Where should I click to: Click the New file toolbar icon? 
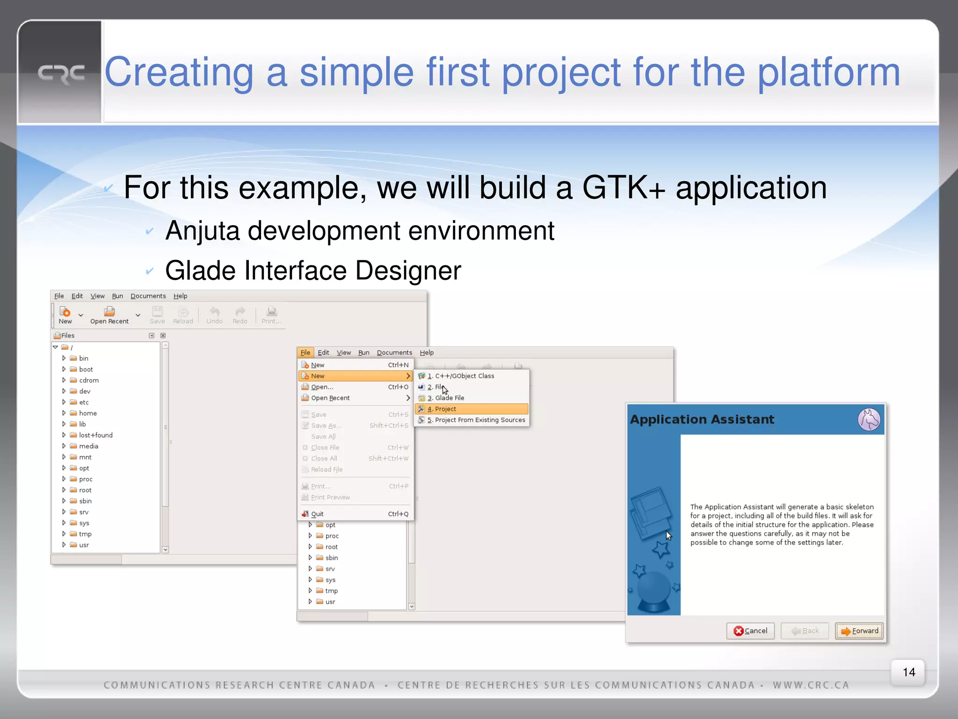[x=65, y=311]
